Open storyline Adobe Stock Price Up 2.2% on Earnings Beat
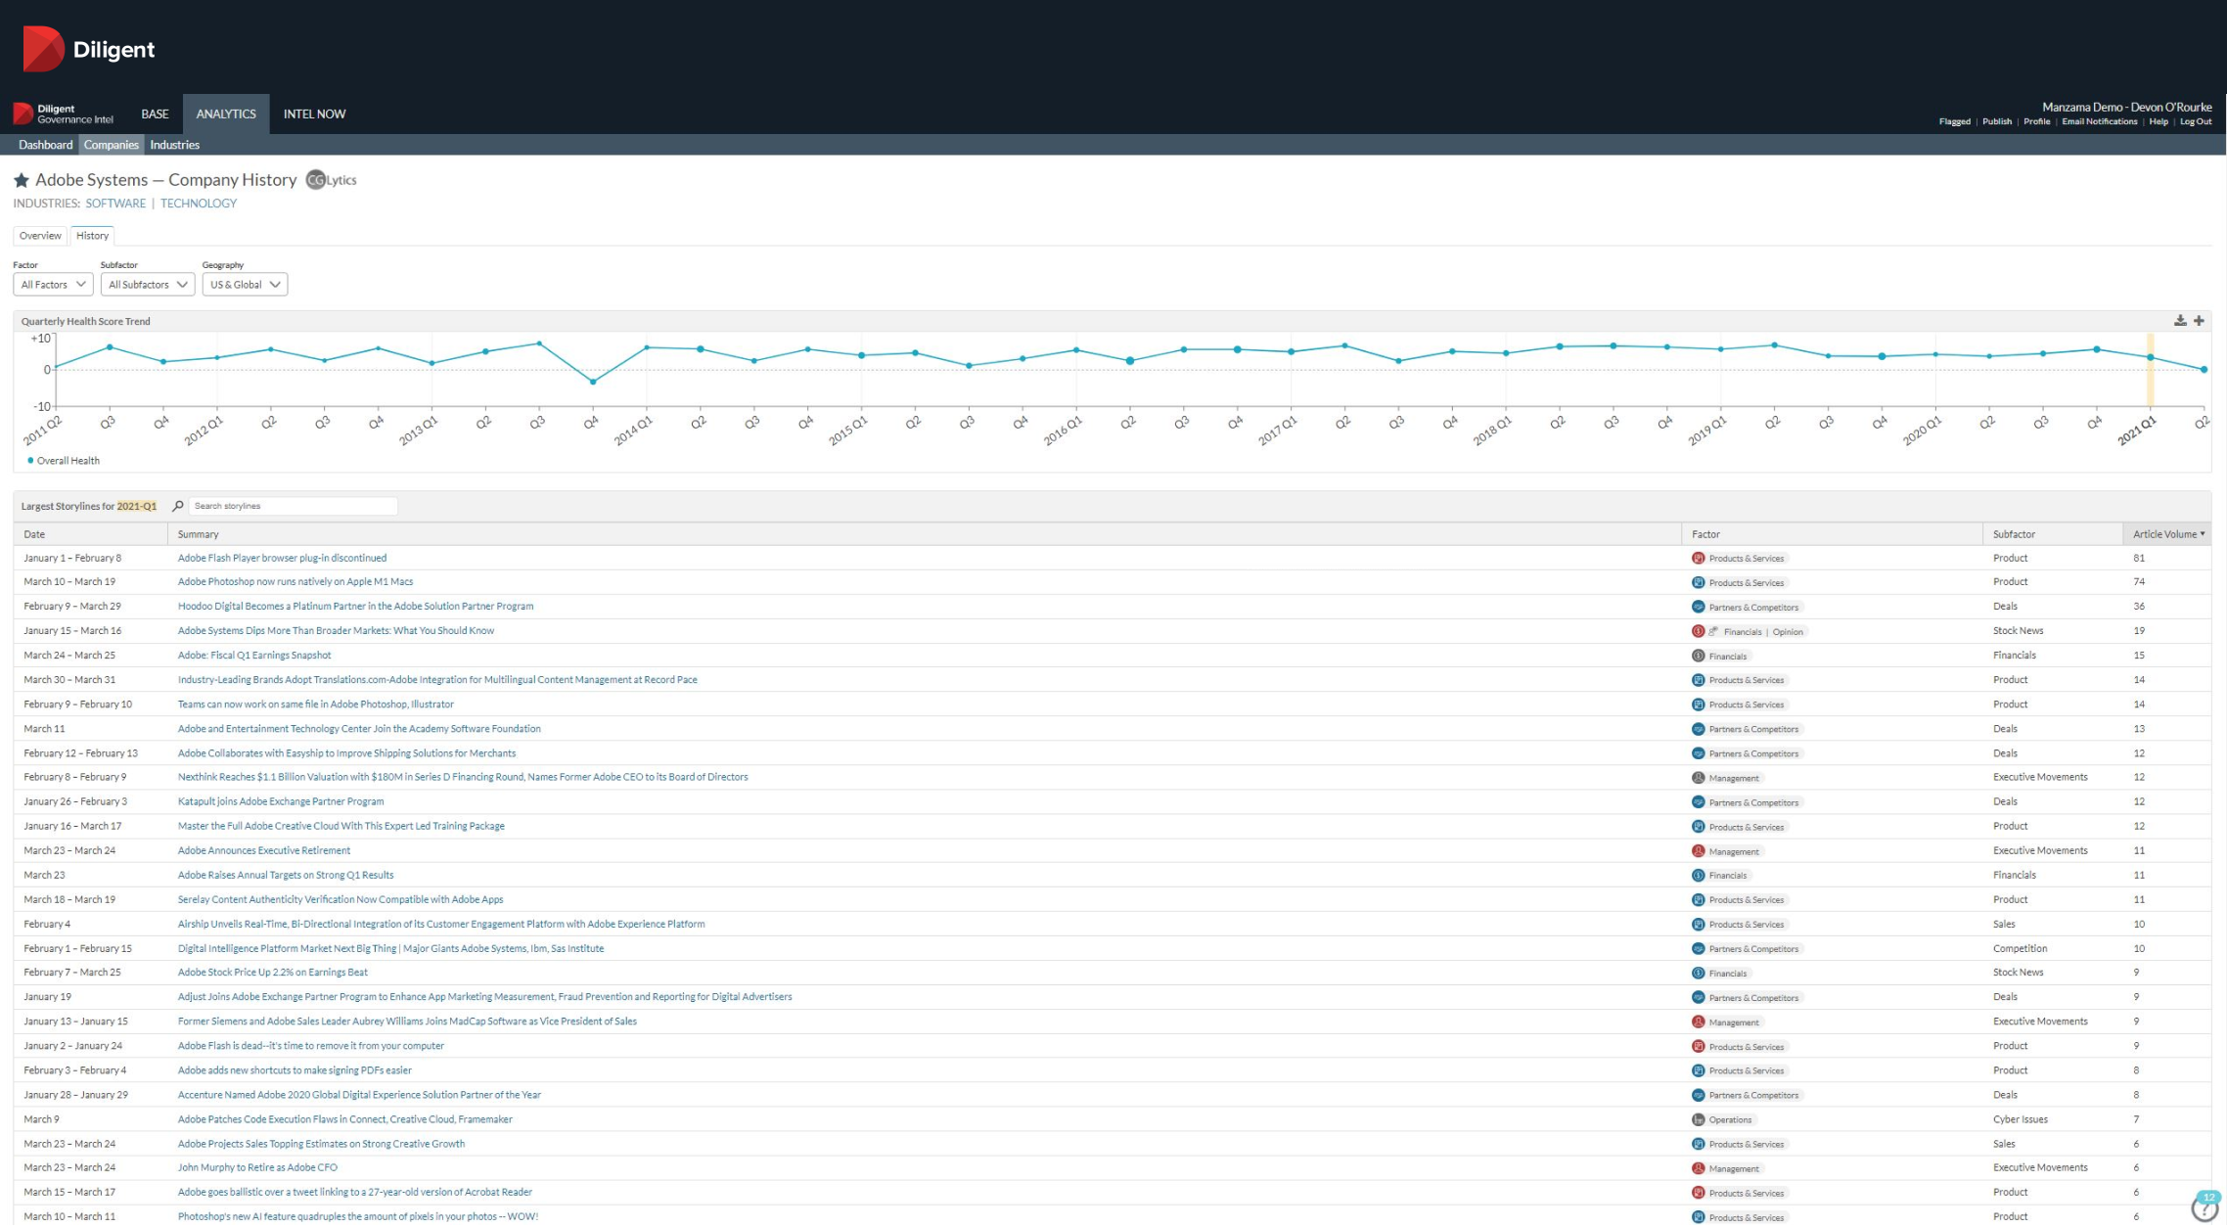The height and width of the screenshot is (1227, 2227). pos(273,972)
